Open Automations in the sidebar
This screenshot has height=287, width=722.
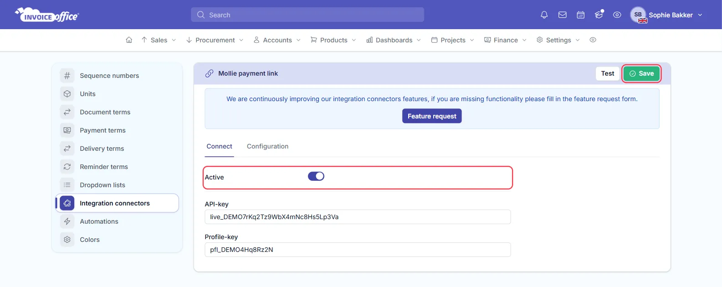(x=118, y=221)
